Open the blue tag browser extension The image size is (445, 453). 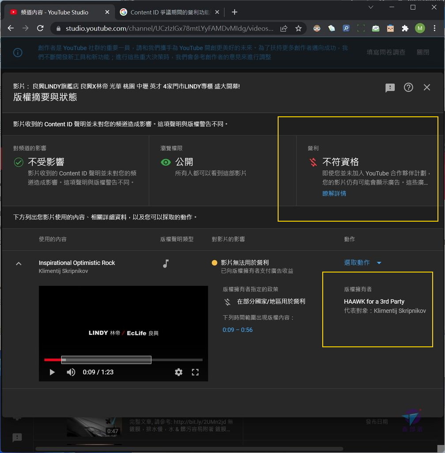332,28
